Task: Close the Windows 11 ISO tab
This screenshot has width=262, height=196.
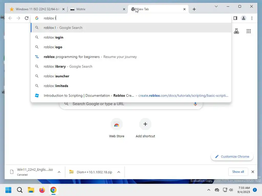Action: tap(63, 9)
